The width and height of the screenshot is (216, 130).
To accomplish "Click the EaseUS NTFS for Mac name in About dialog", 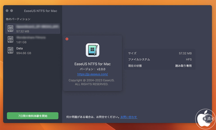I will [x=92, y=64].
